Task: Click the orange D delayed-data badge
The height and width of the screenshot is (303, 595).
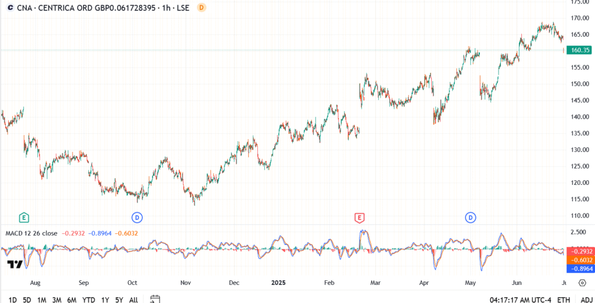Action: point(201,8)
